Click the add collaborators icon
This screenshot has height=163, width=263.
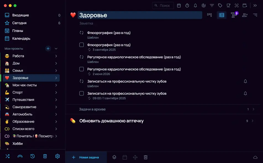(245, 15)
